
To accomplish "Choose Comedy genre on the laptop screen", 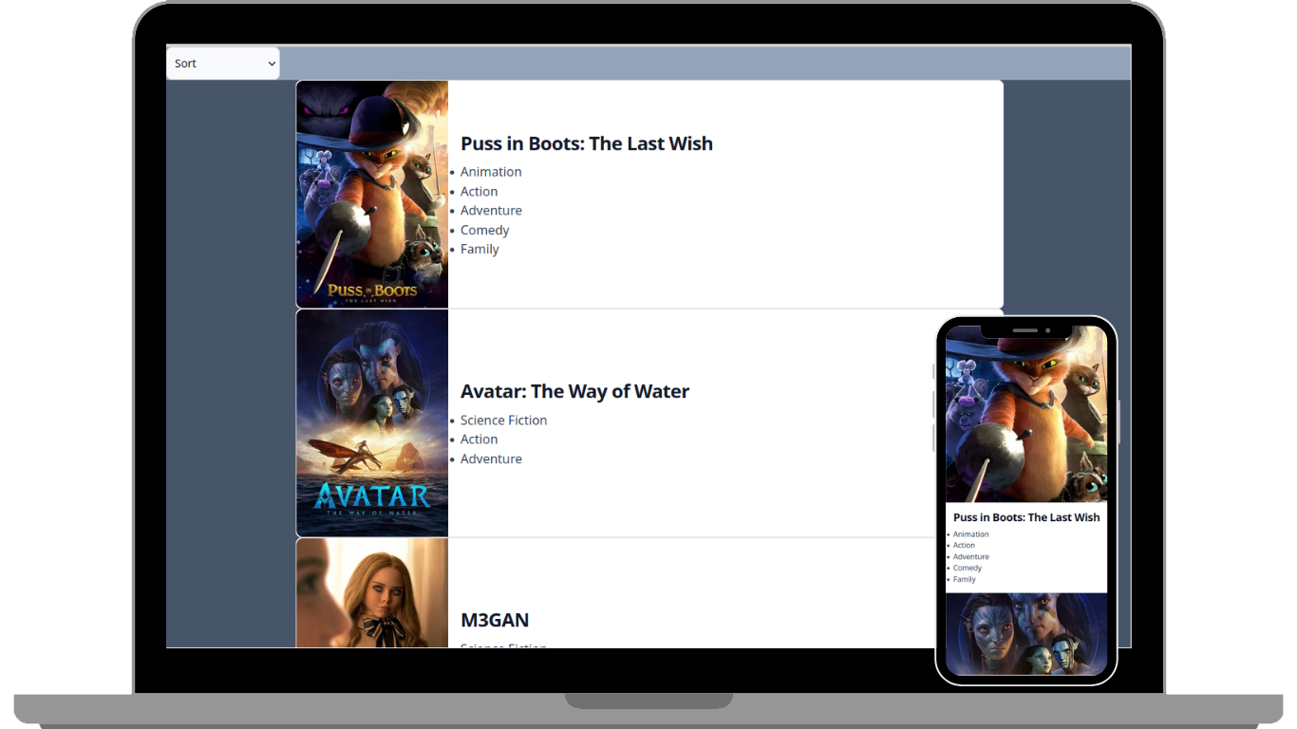I will [x=484, y=231].
